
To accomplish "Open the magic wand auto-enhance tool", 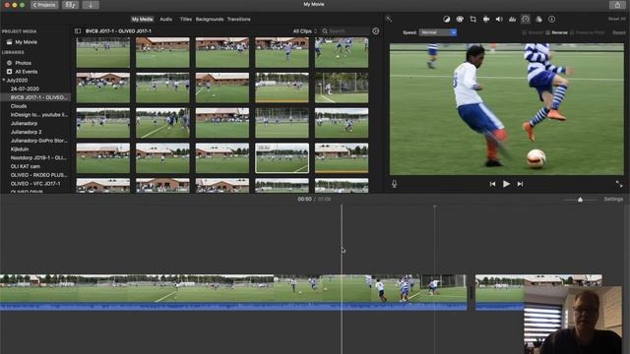I will pyautogui.click(x=388, y=19).
